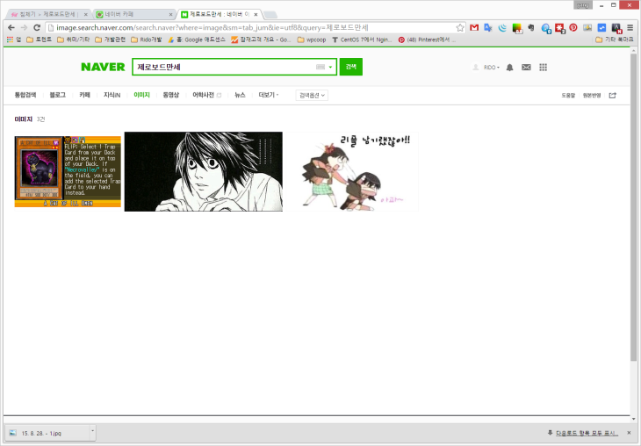Screen dimensions: 641x446
Task: Select the 통합검색 tab
Action: point(25,95)
